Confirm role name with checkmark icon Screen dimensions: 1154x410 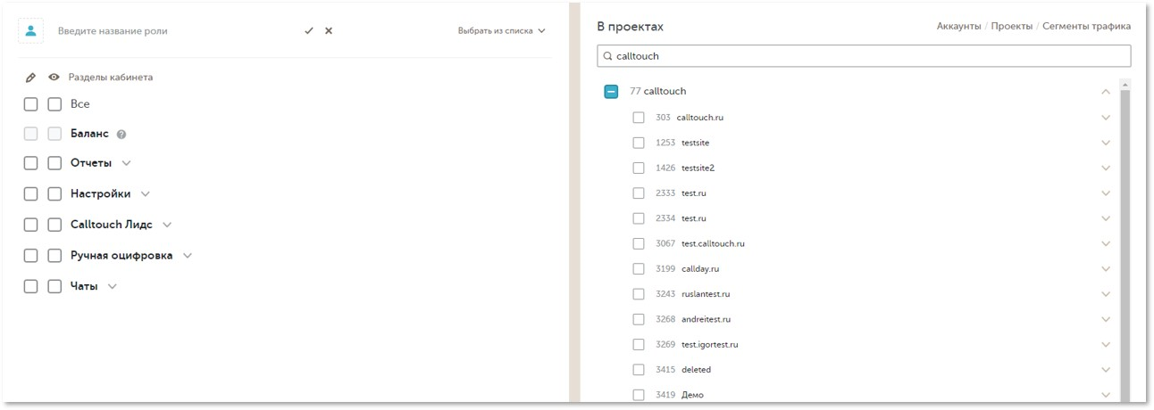point(309,30)
